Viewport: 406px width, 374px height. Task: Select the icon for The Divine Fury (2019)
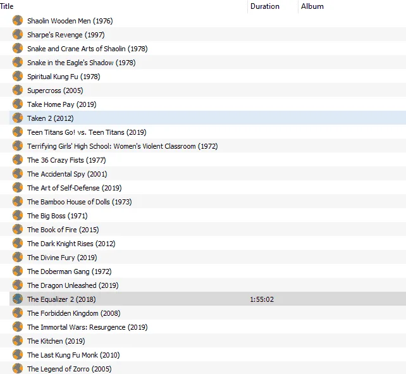[x=18, y=257]
